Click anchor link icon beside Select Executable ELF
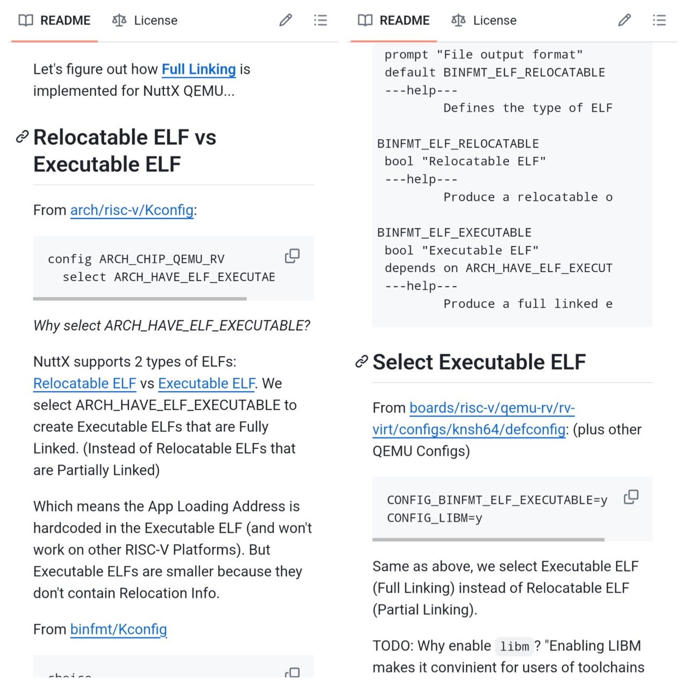This screenshot has height=686, width=686. [x=362, y=362]
